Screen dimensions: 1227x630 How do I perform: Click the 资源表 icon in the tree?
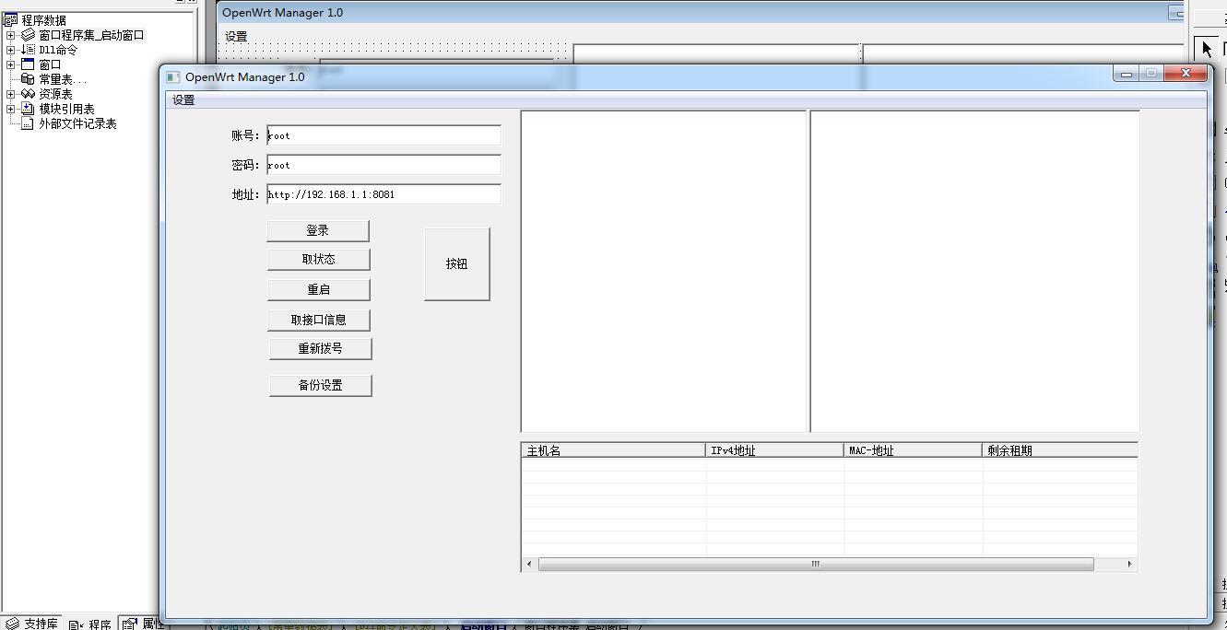29,94
